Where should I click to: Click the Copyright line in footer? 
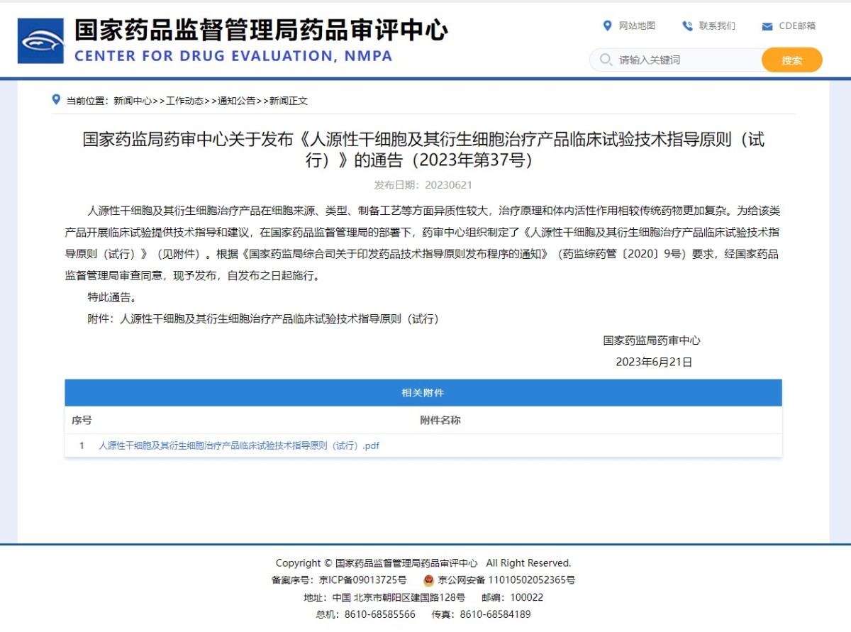(423, 563)
